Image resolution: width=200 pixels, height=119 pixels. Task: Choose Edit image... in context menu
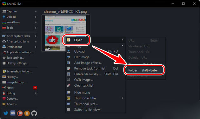pos(96,57)
